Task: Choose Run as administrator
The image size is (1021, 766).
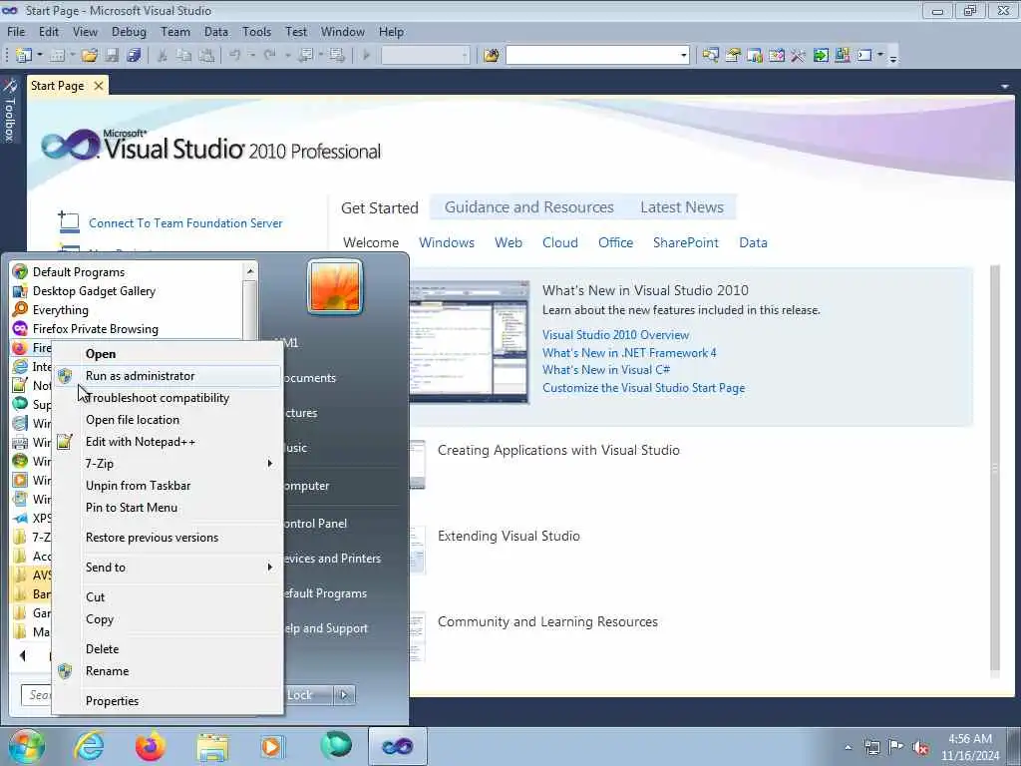Action: 167,376
